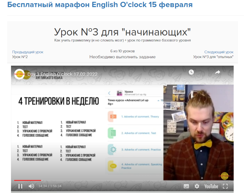Open video settings gear icon
The image size is (244, 193).
197,186
